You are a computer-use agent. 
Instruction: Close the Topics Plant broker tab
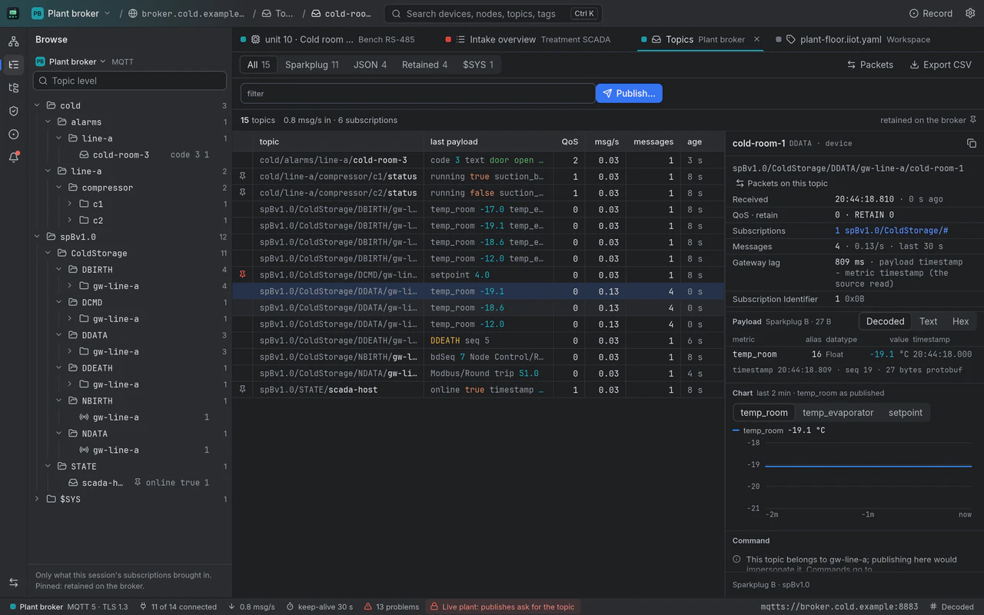point(756,39)
